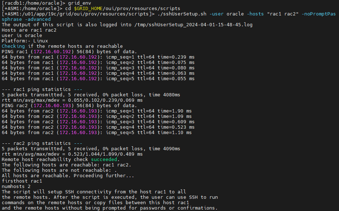Click the 'Platform:- Linux' line
The width and height of the screenshot is (339, 211).
[x=25, y=41]
